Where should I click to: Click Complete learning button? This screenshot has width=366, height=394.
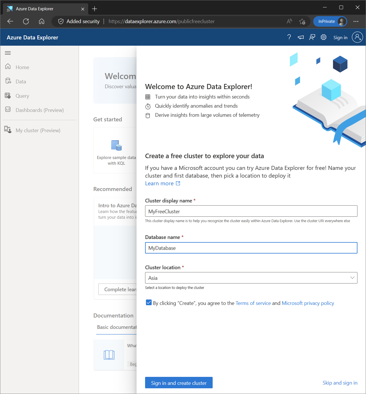(117, 289)
